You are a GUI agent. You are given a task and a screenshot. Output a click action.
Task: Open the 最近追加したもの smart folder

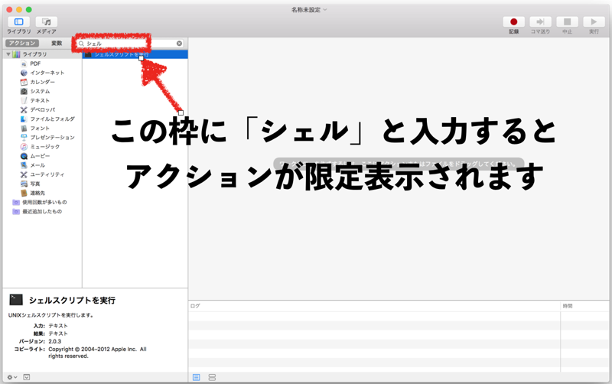tap(42, 212)
